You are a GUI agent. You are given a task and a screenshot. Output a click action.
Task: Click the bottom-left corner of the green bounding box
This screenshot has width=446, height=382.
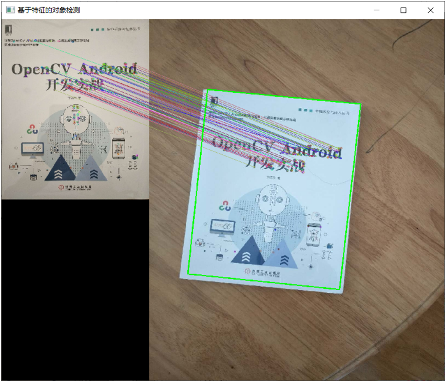[x=188, y=274]
